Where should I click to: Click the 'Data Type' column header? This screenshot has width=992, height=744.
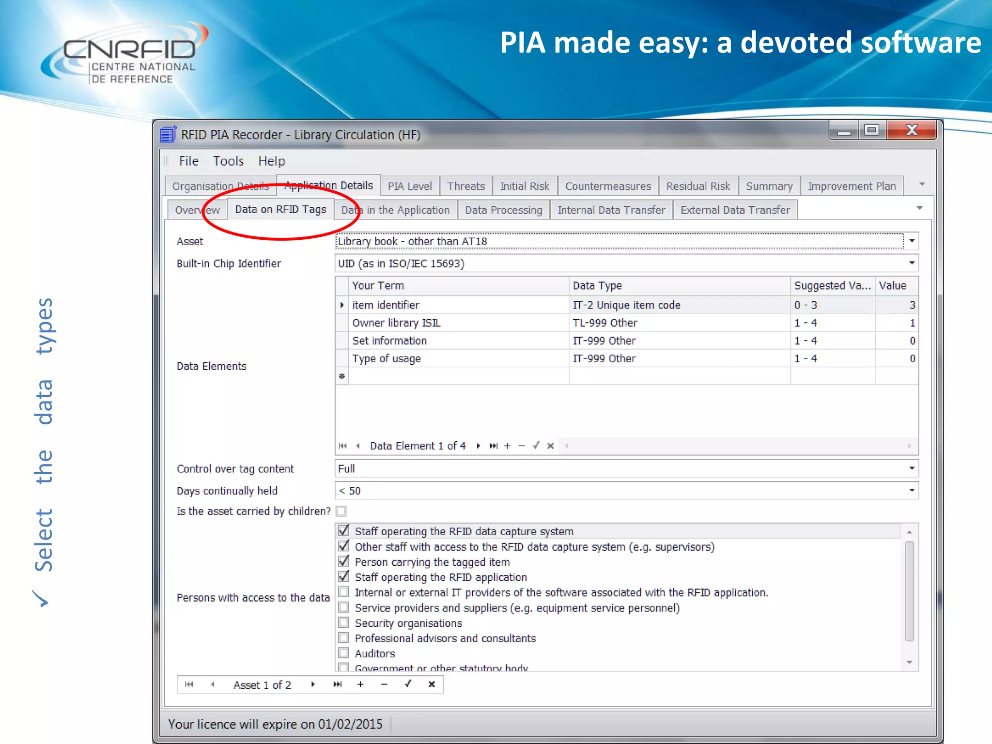pos(680,286)
